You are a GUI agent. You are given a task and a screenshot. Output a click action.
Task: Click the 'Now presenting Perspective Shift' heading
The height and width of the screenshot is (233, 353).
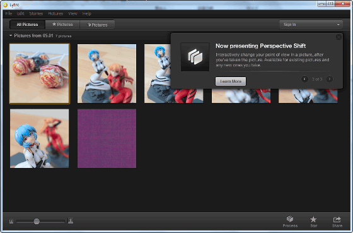pyautogui.click(x=260, y=46)
